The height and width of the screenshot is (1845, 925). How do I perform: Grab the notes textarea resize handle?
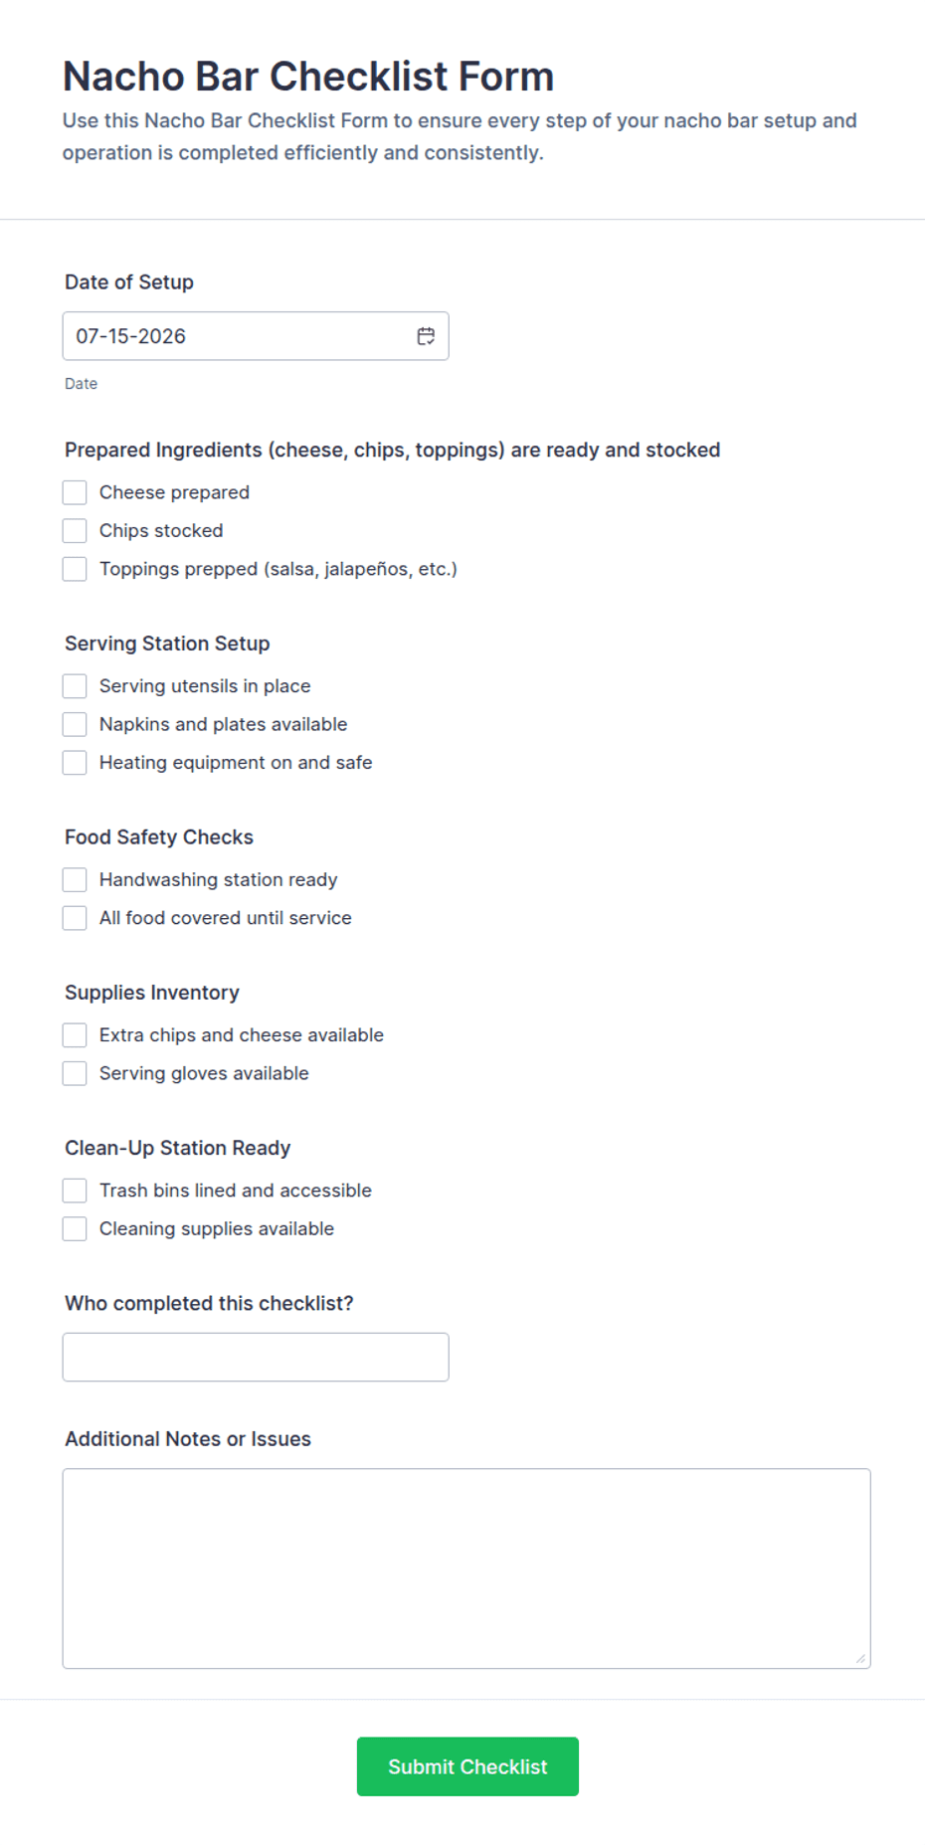click(x=860, y=1658)
